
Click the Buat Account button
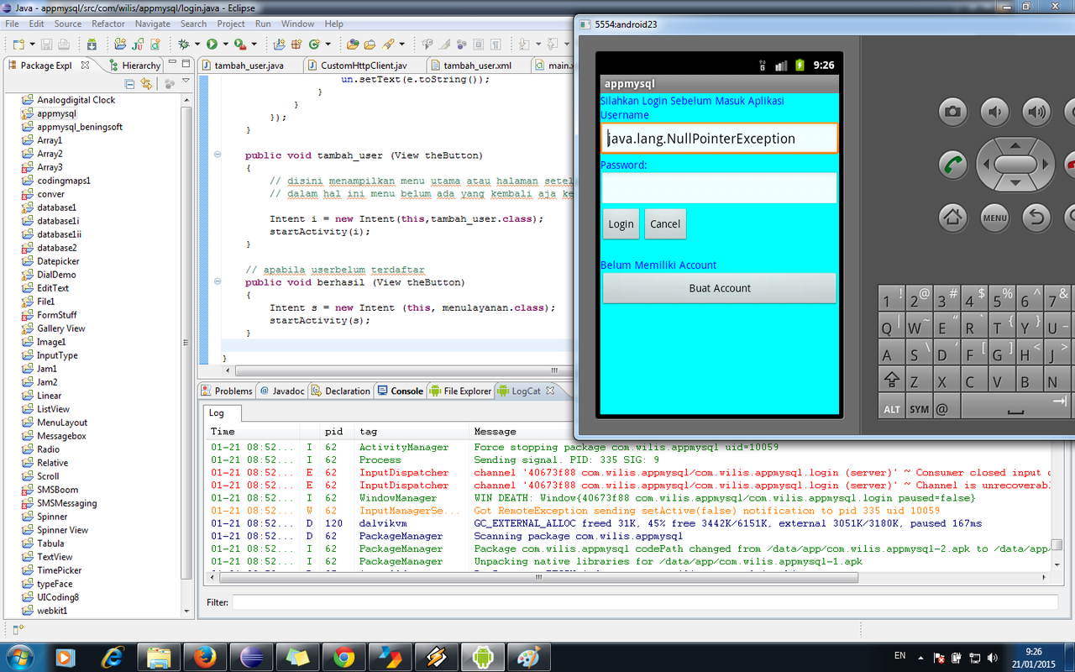(x=719, y=288)
